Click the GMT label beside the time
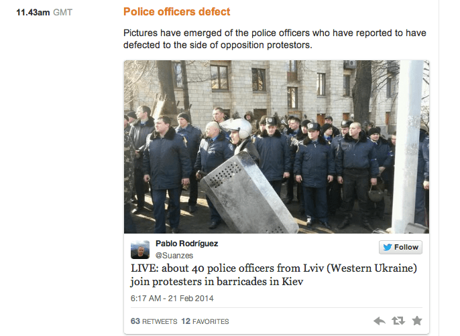The height and width of the screenshot is (336, 460). (62, 13)
